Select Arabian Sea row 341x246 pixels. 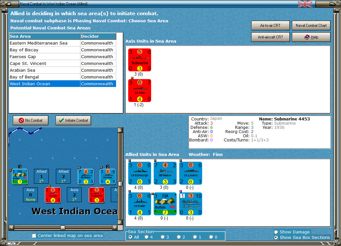62,70
